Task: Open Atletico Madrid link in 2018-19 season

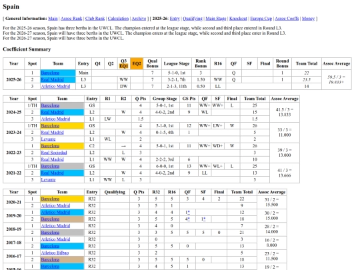Action: pos(55,226)
